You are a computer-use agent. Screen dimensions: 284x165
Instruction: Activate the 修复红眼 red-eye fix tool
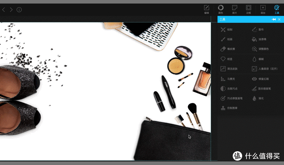[260, 79]
